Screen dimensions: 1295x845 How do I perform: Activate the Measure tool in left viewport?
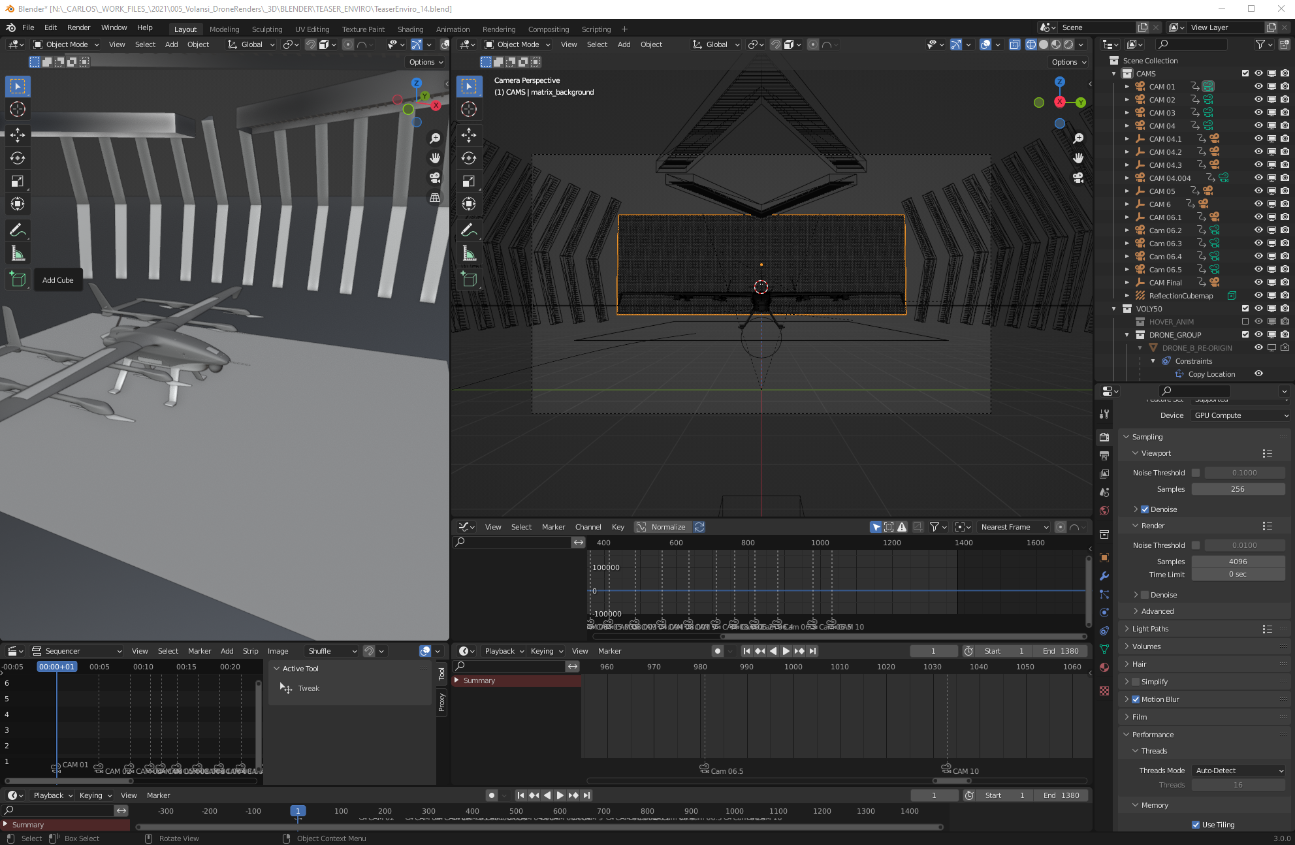point(18,253)
